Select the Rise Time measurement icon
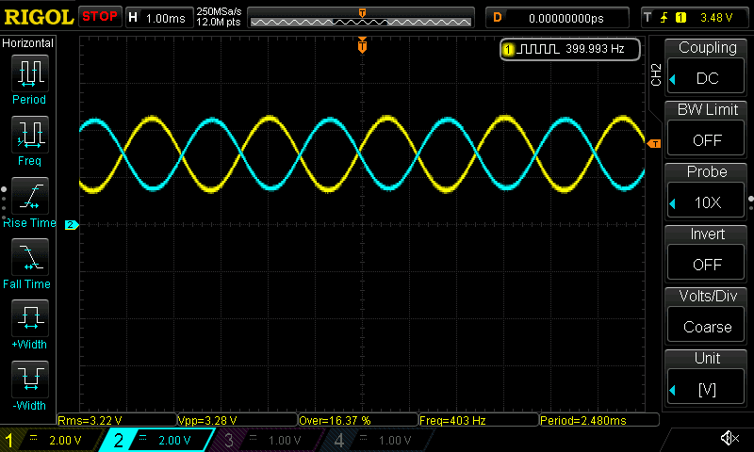 tap(29, 197)
